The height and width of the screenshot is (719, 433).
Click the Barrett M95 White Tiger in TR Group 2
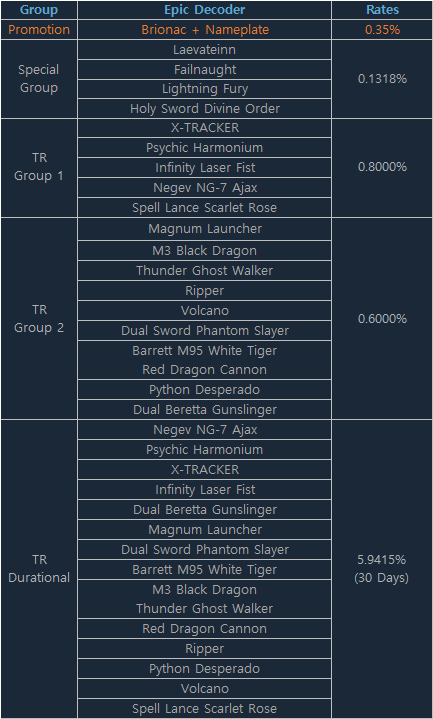204,351
